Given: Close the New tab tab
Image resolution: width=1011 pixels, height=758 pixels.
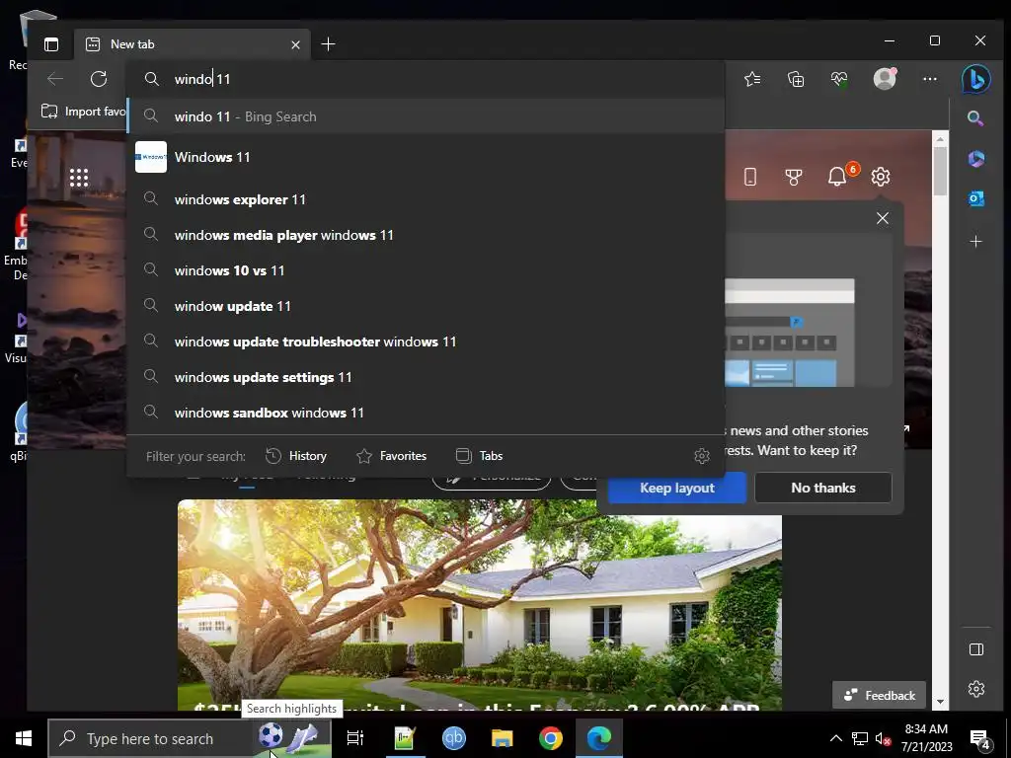Looking at the screenshot, I should coord(295,44).
